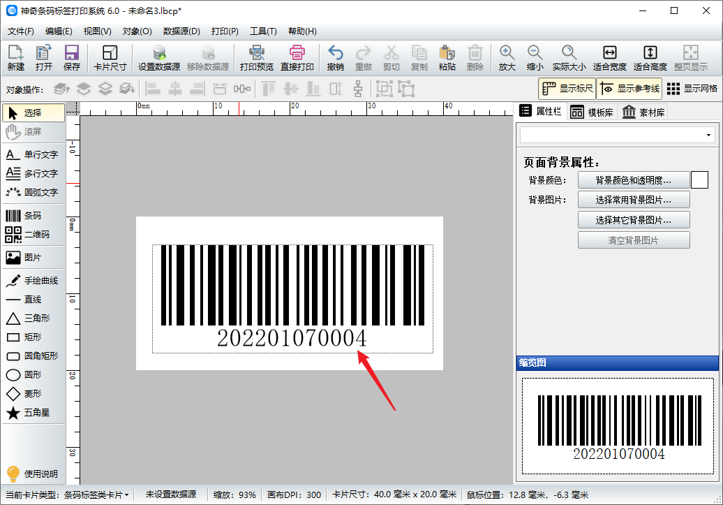This screenshot has height=505, width=723.
Task: Select the 条码 barcode tool
Action: coord(33,216)
